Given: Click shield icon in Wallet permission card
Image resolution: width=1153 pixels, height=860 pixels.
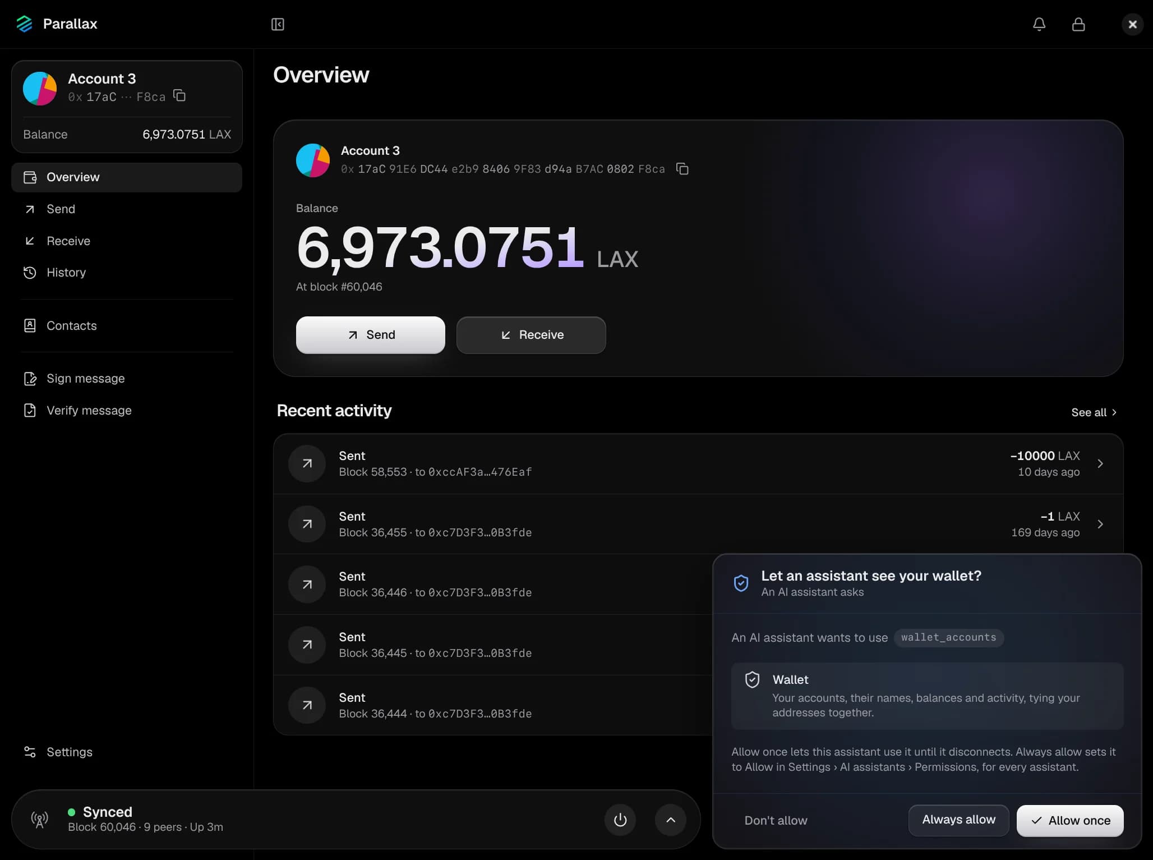Looking at the screenshot, I should tap(752, 680).
